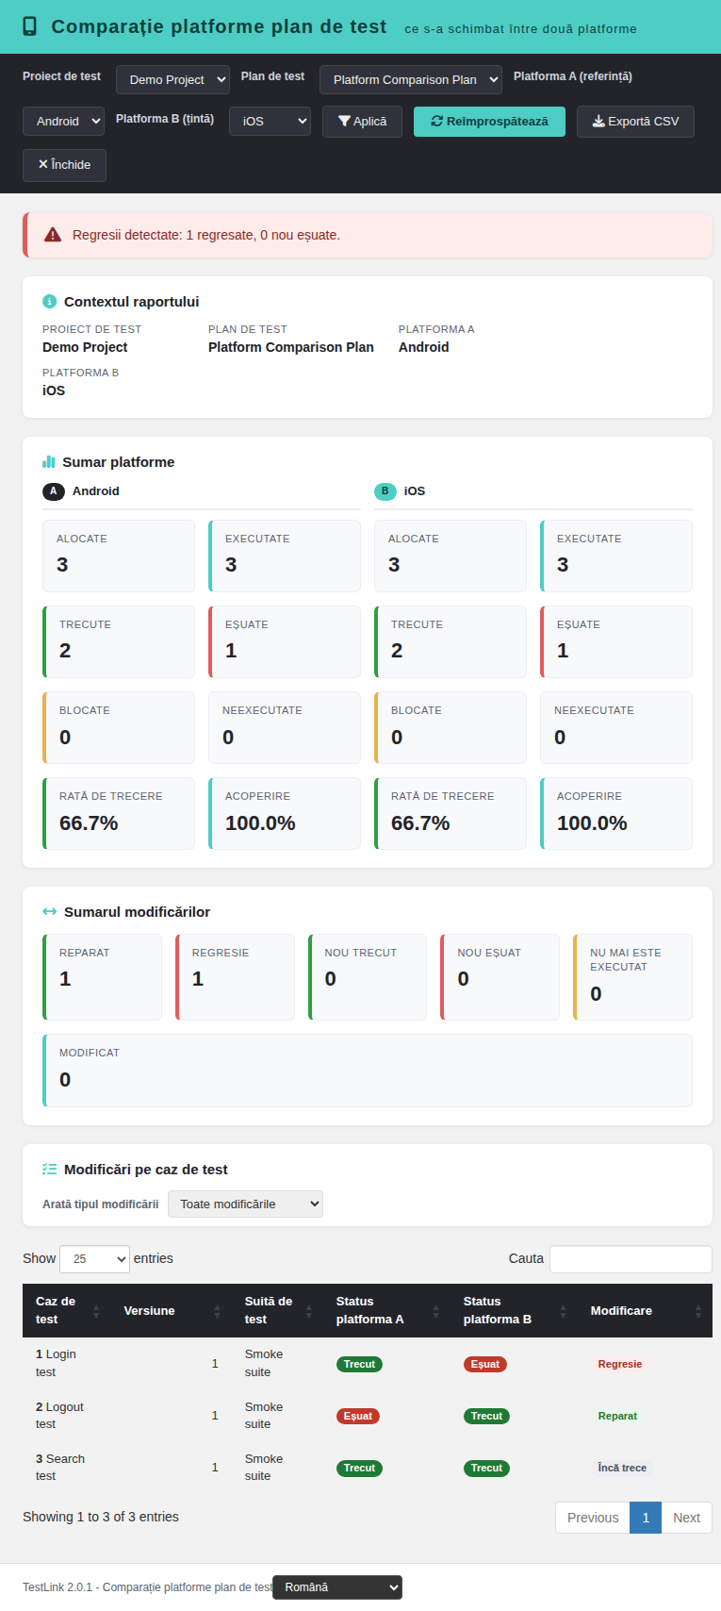Open the Show entries count dropdown

94,1259
